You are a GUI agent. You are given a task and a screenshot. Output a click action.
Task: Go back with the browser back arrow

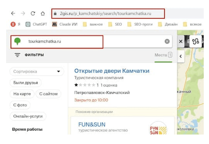point(13,13)
